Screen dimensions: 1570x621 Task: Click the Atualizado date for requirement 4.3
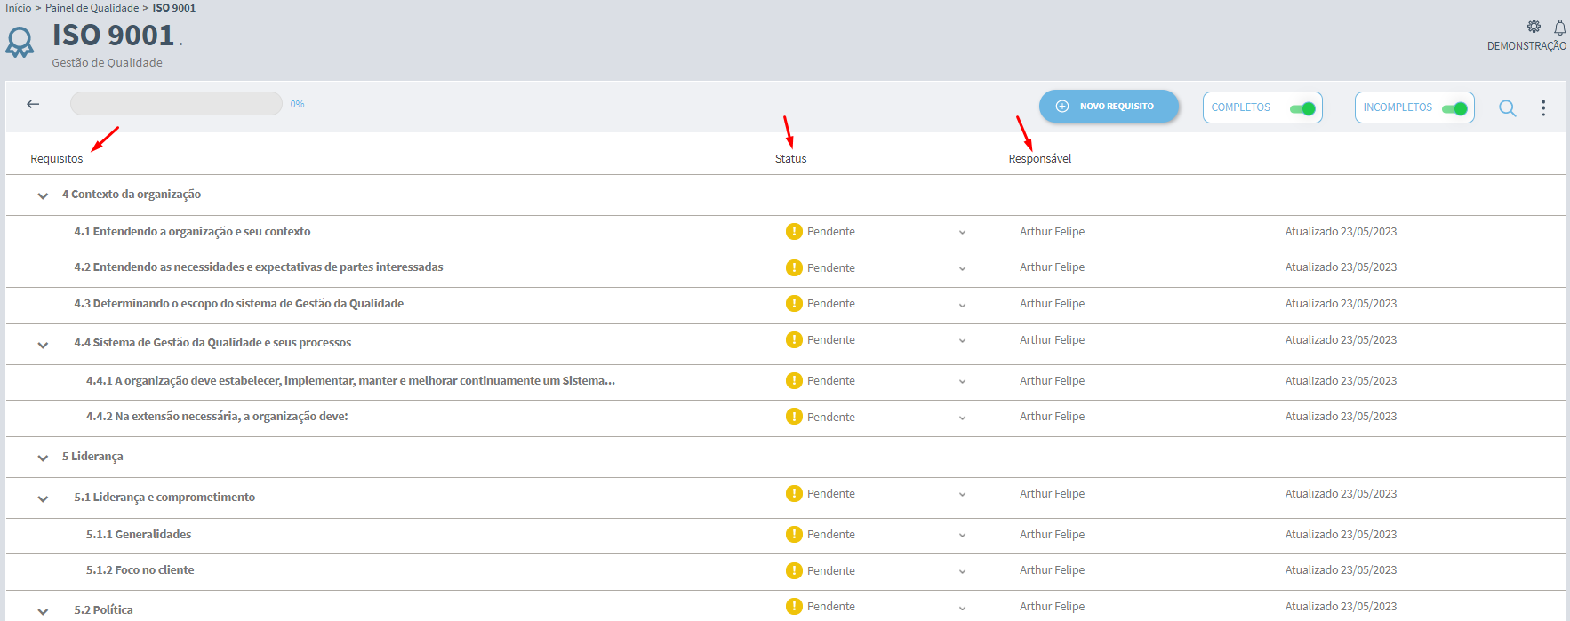1341,304
